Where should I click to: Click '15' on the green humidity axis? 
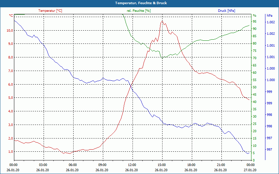click(255, 139)
